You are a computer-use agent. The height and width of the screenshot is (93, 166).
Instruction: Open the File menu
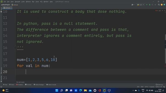[x=5, y=2]
